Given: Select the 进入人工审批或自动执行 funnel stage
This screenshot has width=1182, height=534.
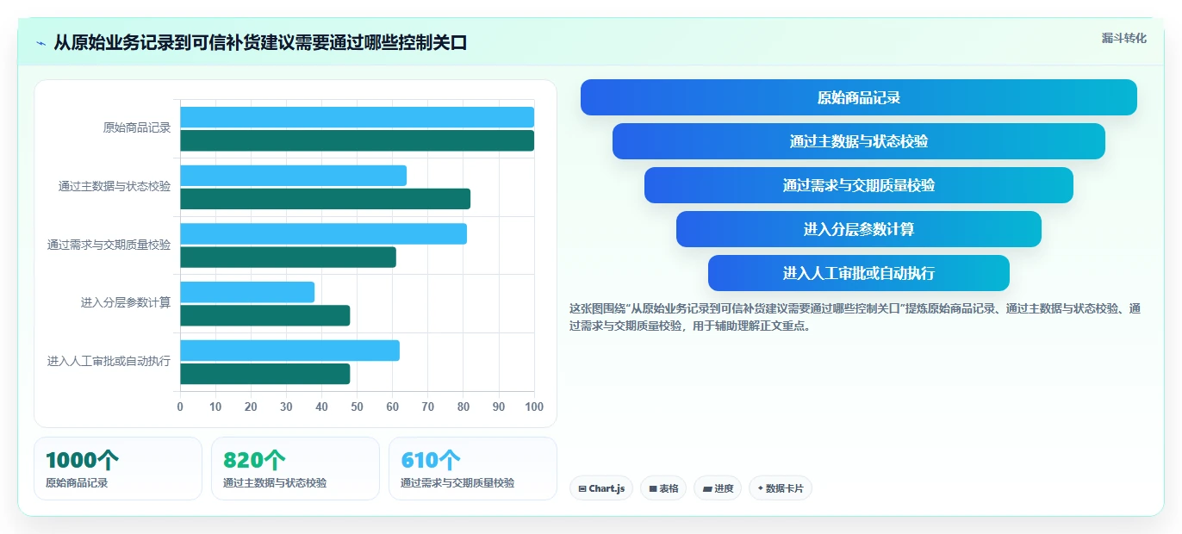Looking at the screenshot, I should tap(859, 273).
